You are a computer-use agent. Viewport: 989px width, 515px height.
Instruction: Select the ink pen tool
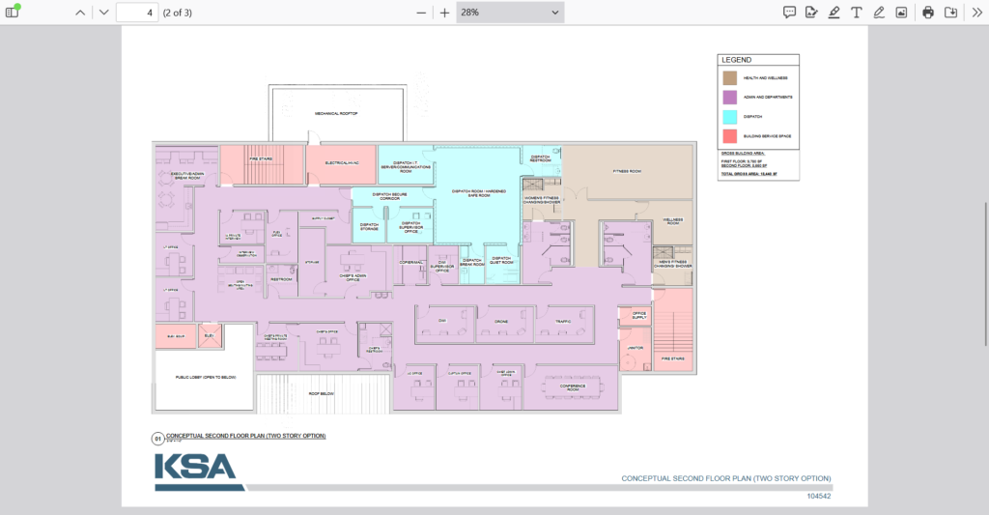878,13
